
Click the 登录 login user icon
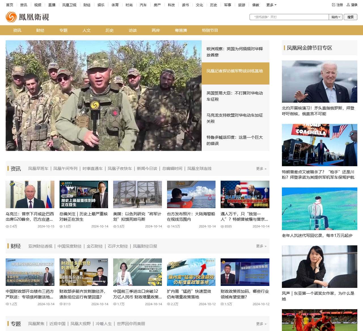[x=348, y=5]
